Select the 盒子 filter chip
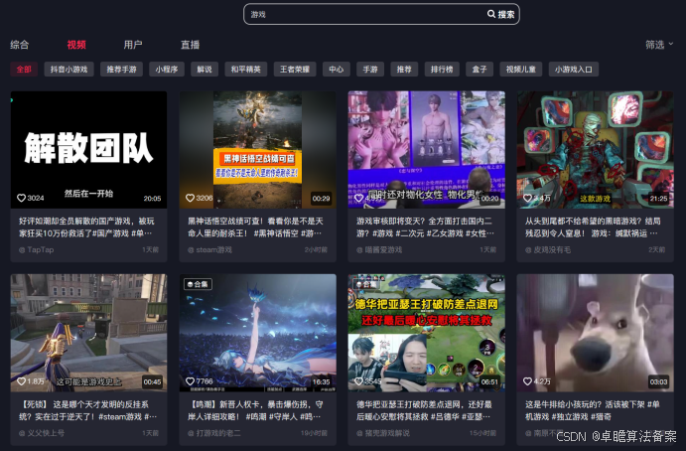This screenshot has width=686, height=451. (480, 70)
